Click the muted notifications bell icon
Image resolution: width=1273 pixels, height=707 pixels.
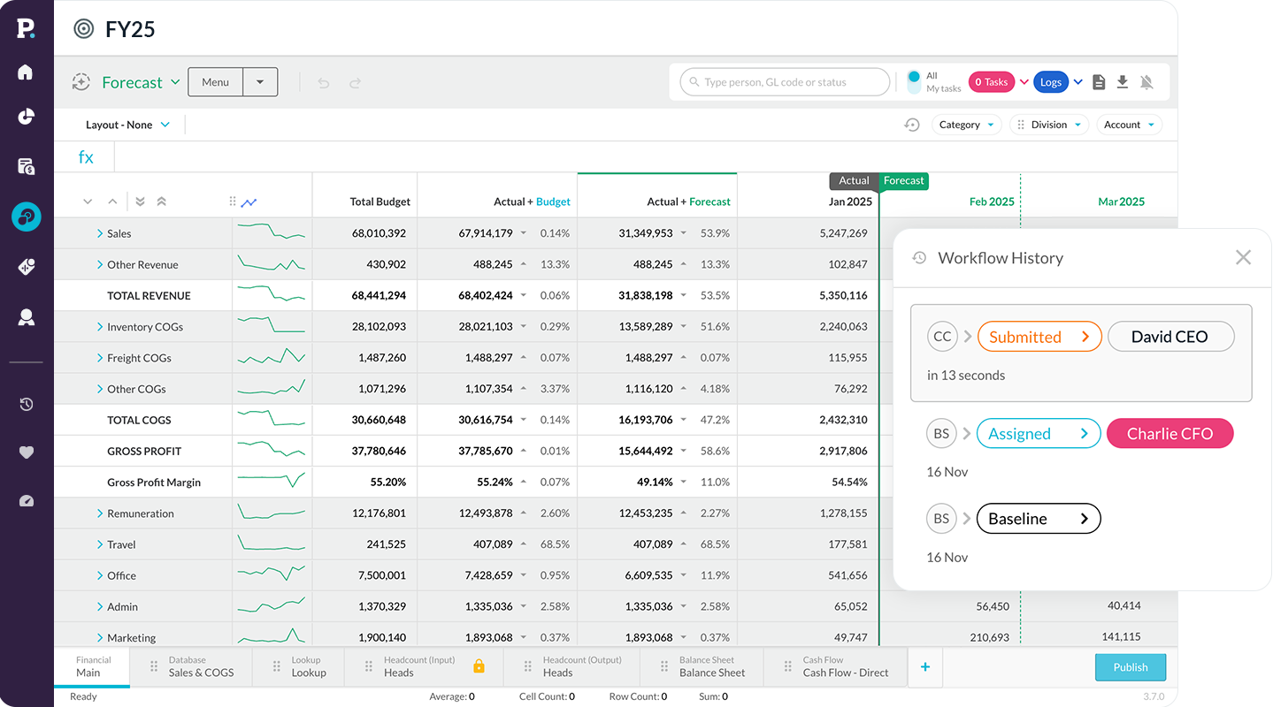pyautogui.click(x=1146, y=82)
